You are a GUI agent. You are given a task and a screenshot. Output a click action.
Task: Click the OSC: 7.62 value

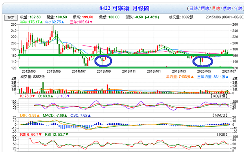point(81,115)
